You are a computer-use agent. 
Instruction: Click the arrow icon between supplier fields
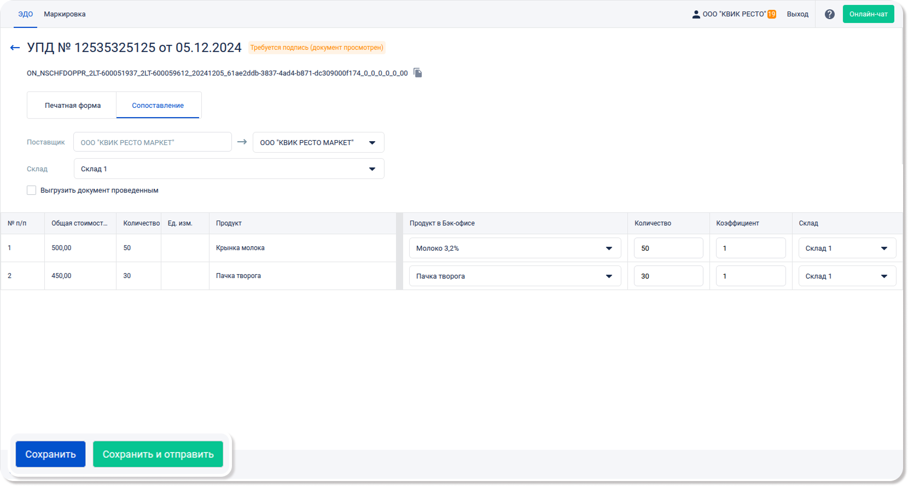[242, 142]
